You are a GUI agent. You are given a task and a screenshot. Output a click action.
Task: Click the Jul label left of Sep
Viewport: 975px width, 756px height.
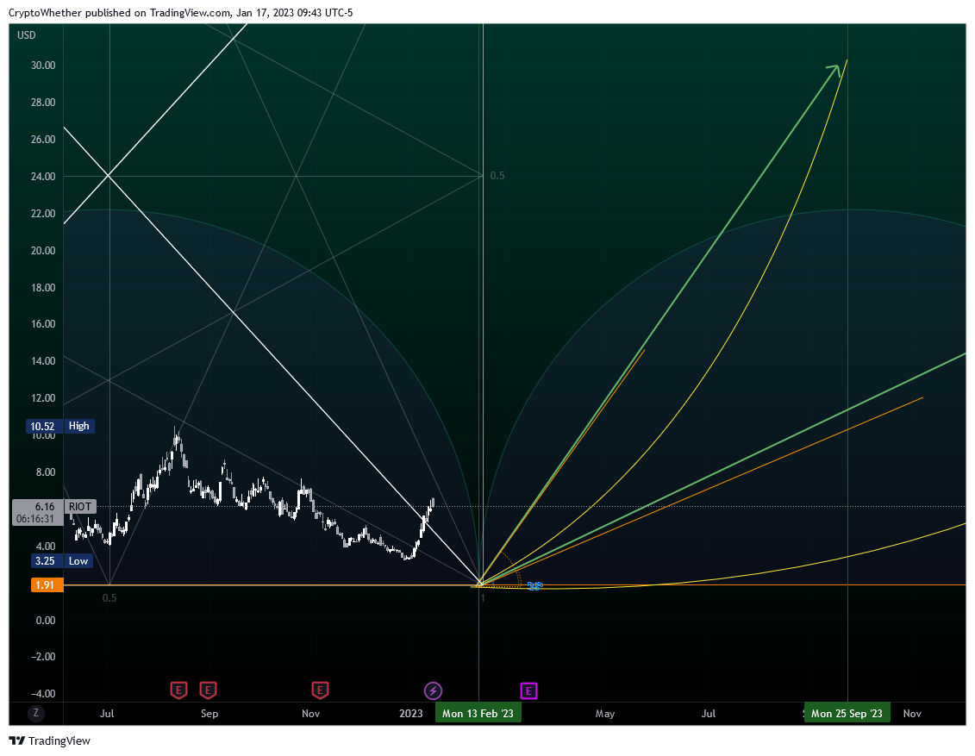[107, 713]
